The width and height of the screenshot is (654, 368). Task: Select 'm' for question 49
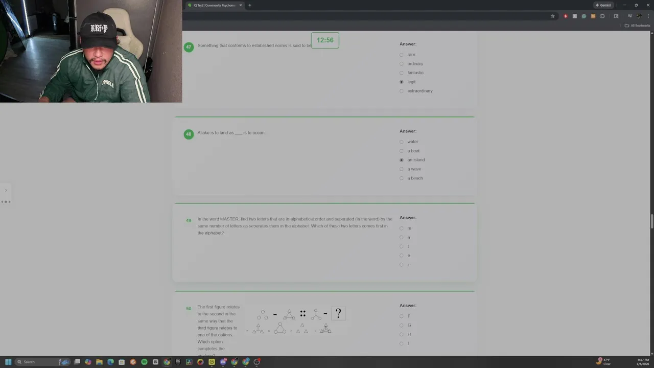(x=401, y=228)
